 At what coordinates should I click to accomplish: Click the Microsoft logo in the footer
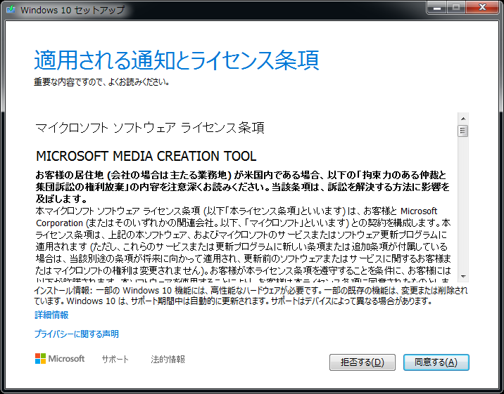coord(60,359)
